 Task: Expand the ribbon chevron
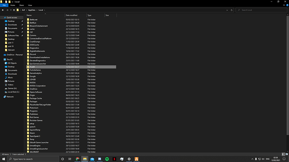point(284,5)
